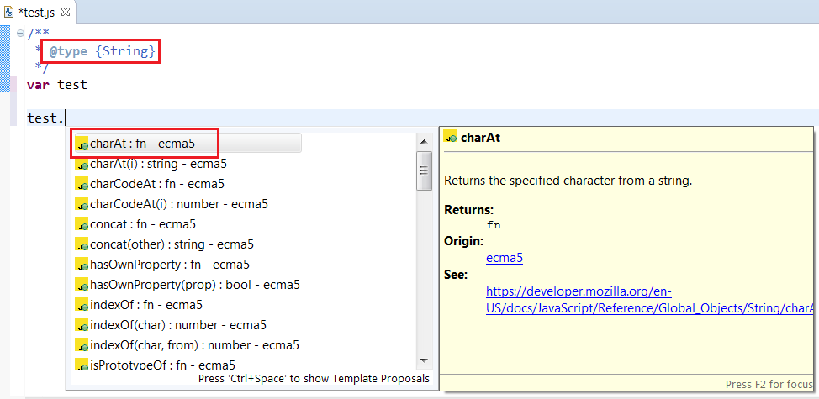Click the icon beside 'indexOf : fn'
This screenshot has width=819, height=399.
click(82, 305)
